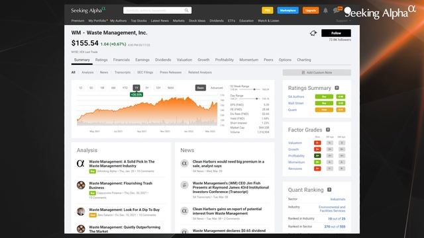This screenshot has height=238, width=424.
Task: Filter feed by SEC Filings
Action: tap(145, 72)
